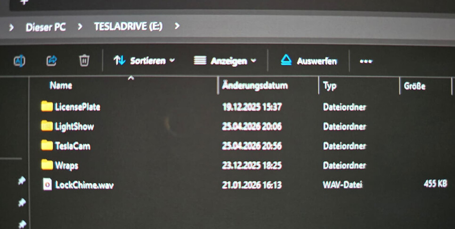This screenshot has height=229, width=455.
Task: Click the LightShow folder name
Action: 74,126
